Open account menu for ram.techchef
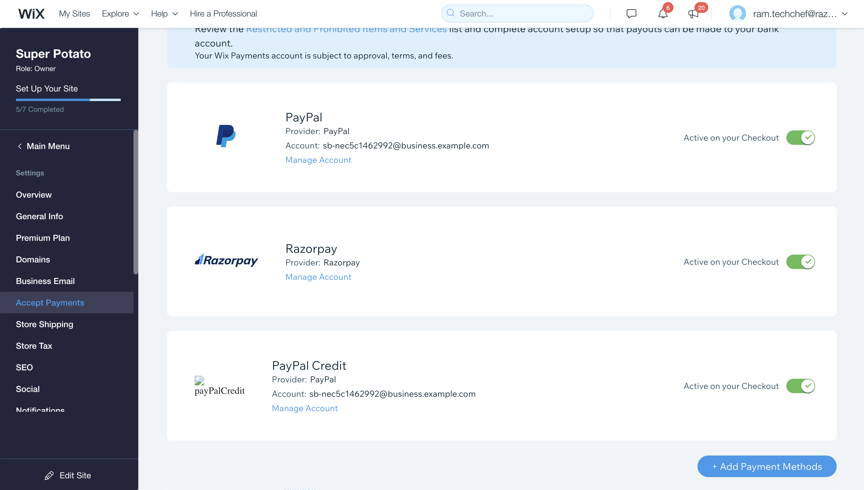 (x=800, y=14)
